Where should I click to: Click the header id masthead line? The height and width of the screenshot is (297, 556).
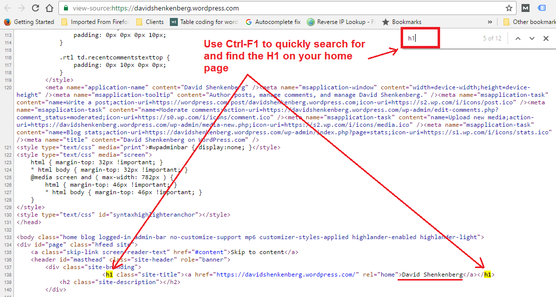[x=130, y=260]
